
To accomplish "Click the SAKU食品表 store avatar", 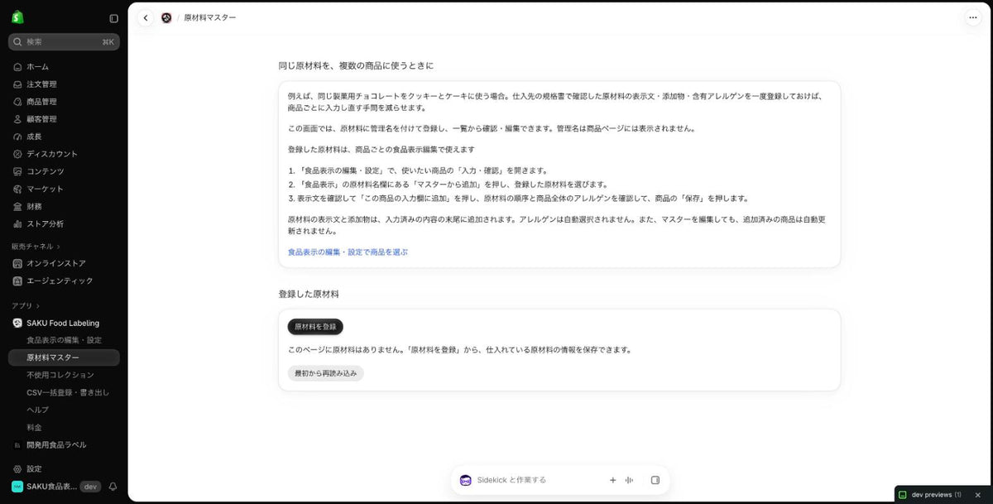I will tap(17, 487).
